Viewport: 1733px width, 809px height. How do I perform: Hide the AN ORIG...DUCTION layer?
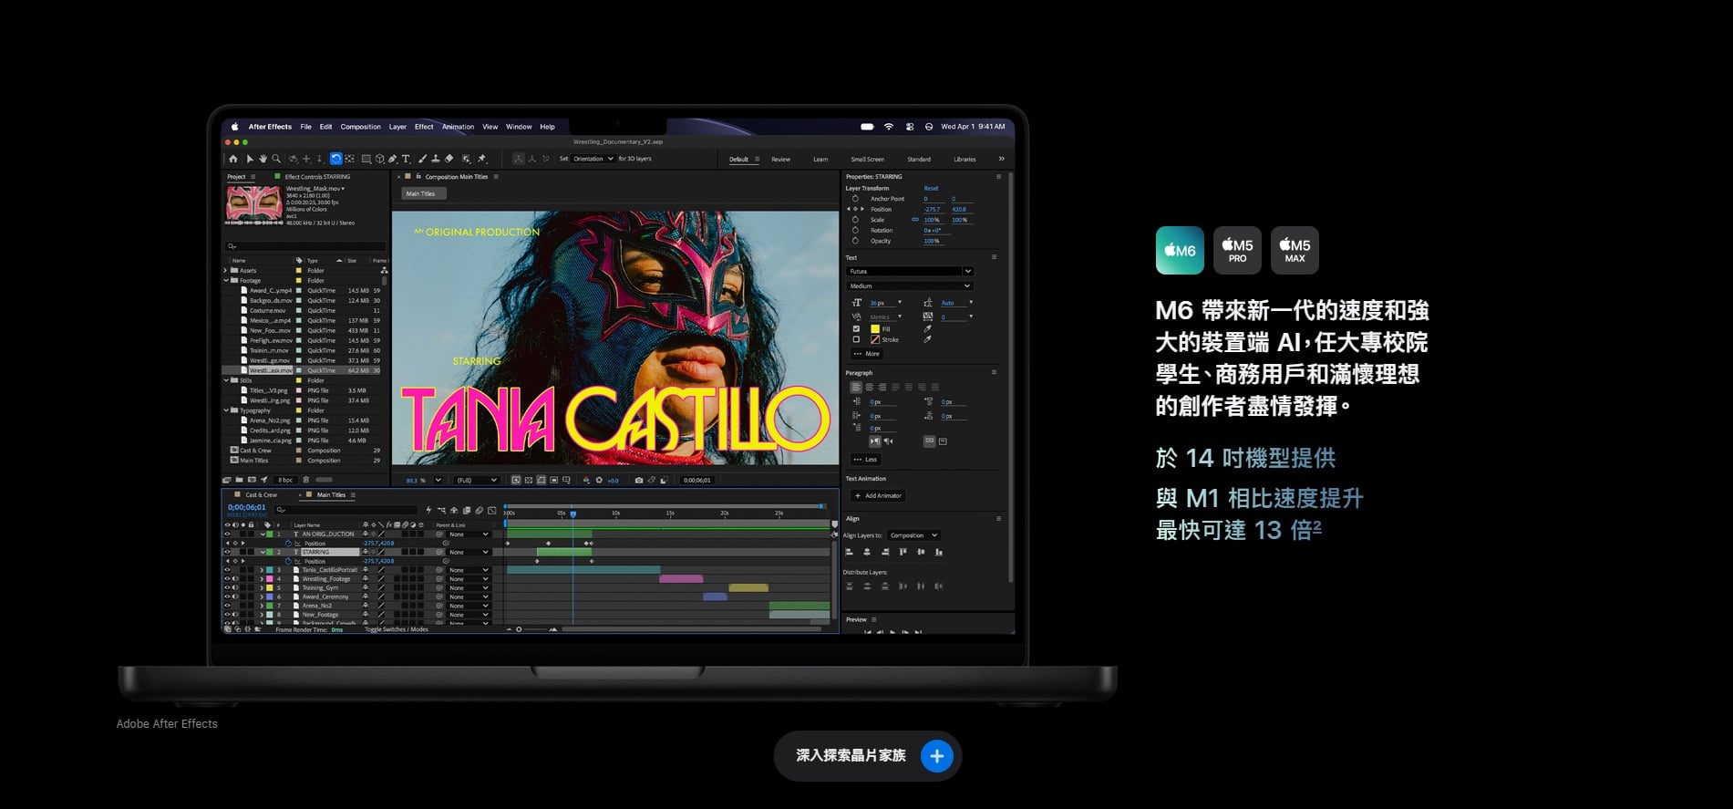(x=227, y=534)
